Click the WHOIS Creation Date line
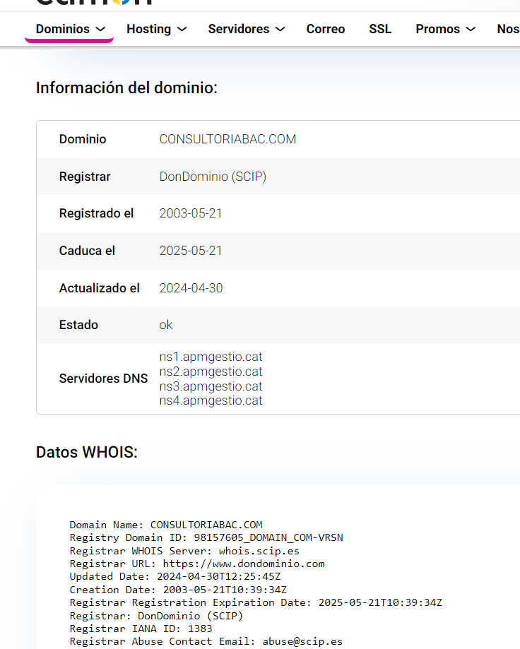Screen dimensions: 520x649 pyautogui.click(x=178, y=590)
